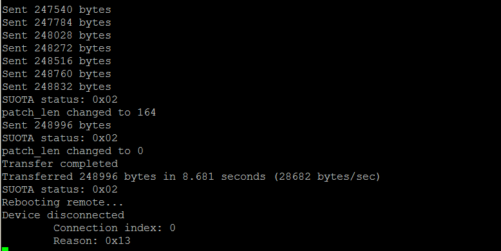This screenshot has width=501, height=251.
Task: Select 'patch_len changed to 164' text
Action: tap(79, 112)
